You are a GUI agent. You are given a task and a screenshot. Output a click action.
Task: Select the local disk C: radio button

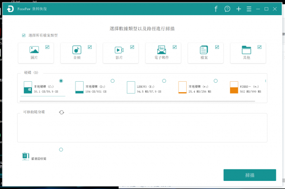point(61,81)
